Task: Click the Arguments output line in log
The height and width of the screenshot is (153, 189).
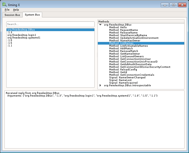Action: coord(82,96)
